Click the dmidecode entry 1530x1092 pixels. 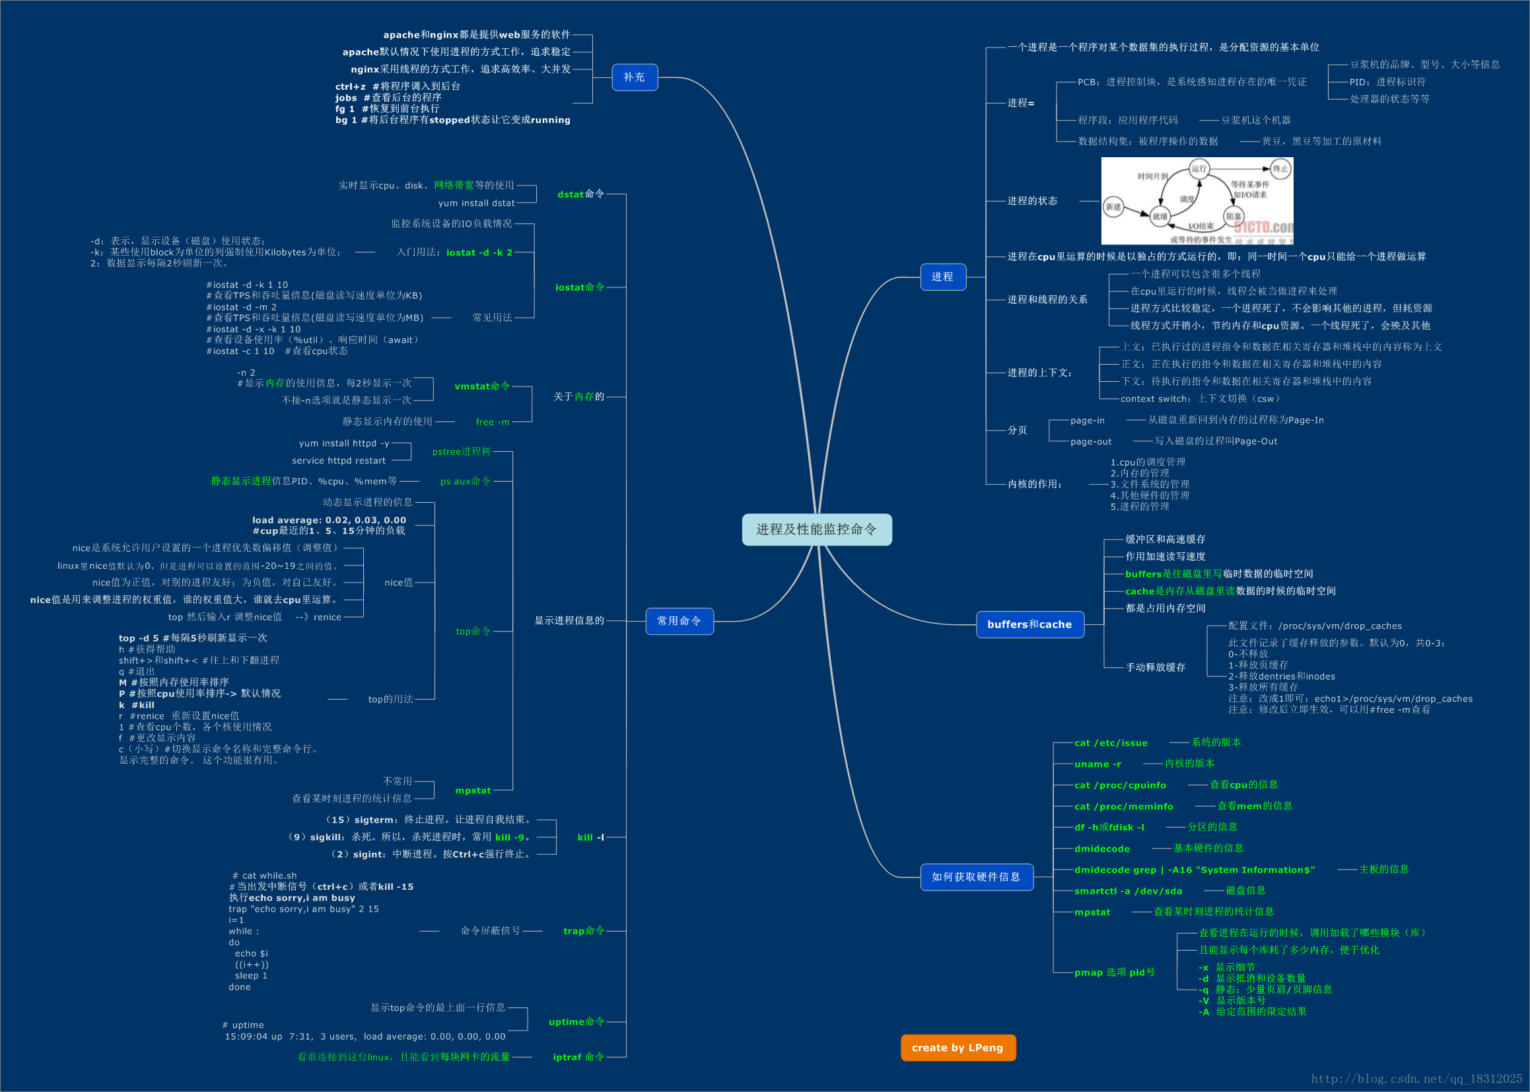(x=1102, y=850)
